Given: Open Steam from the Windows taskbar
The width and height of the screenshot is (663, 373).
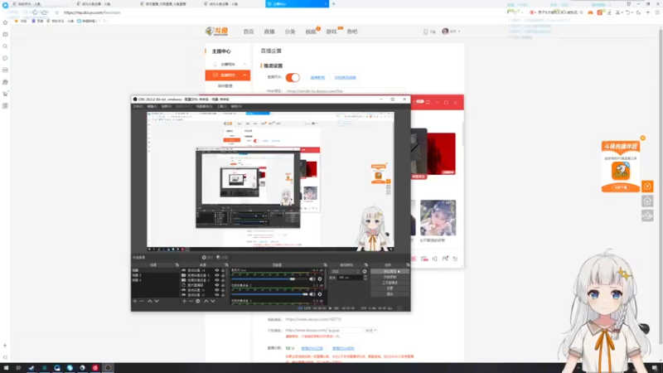Looking at the screenshot, I should pos(31,368).
